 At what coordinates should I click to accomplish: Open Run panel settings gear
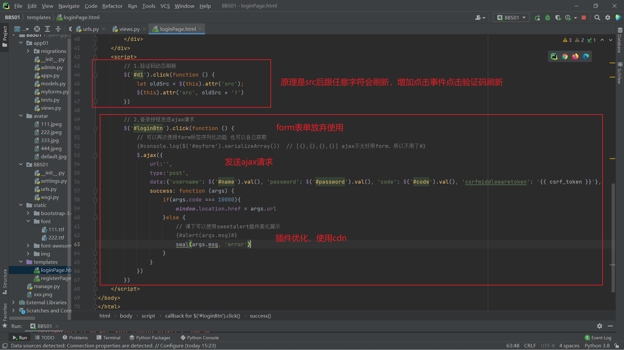pyautogui.click(x=600, y=326)
